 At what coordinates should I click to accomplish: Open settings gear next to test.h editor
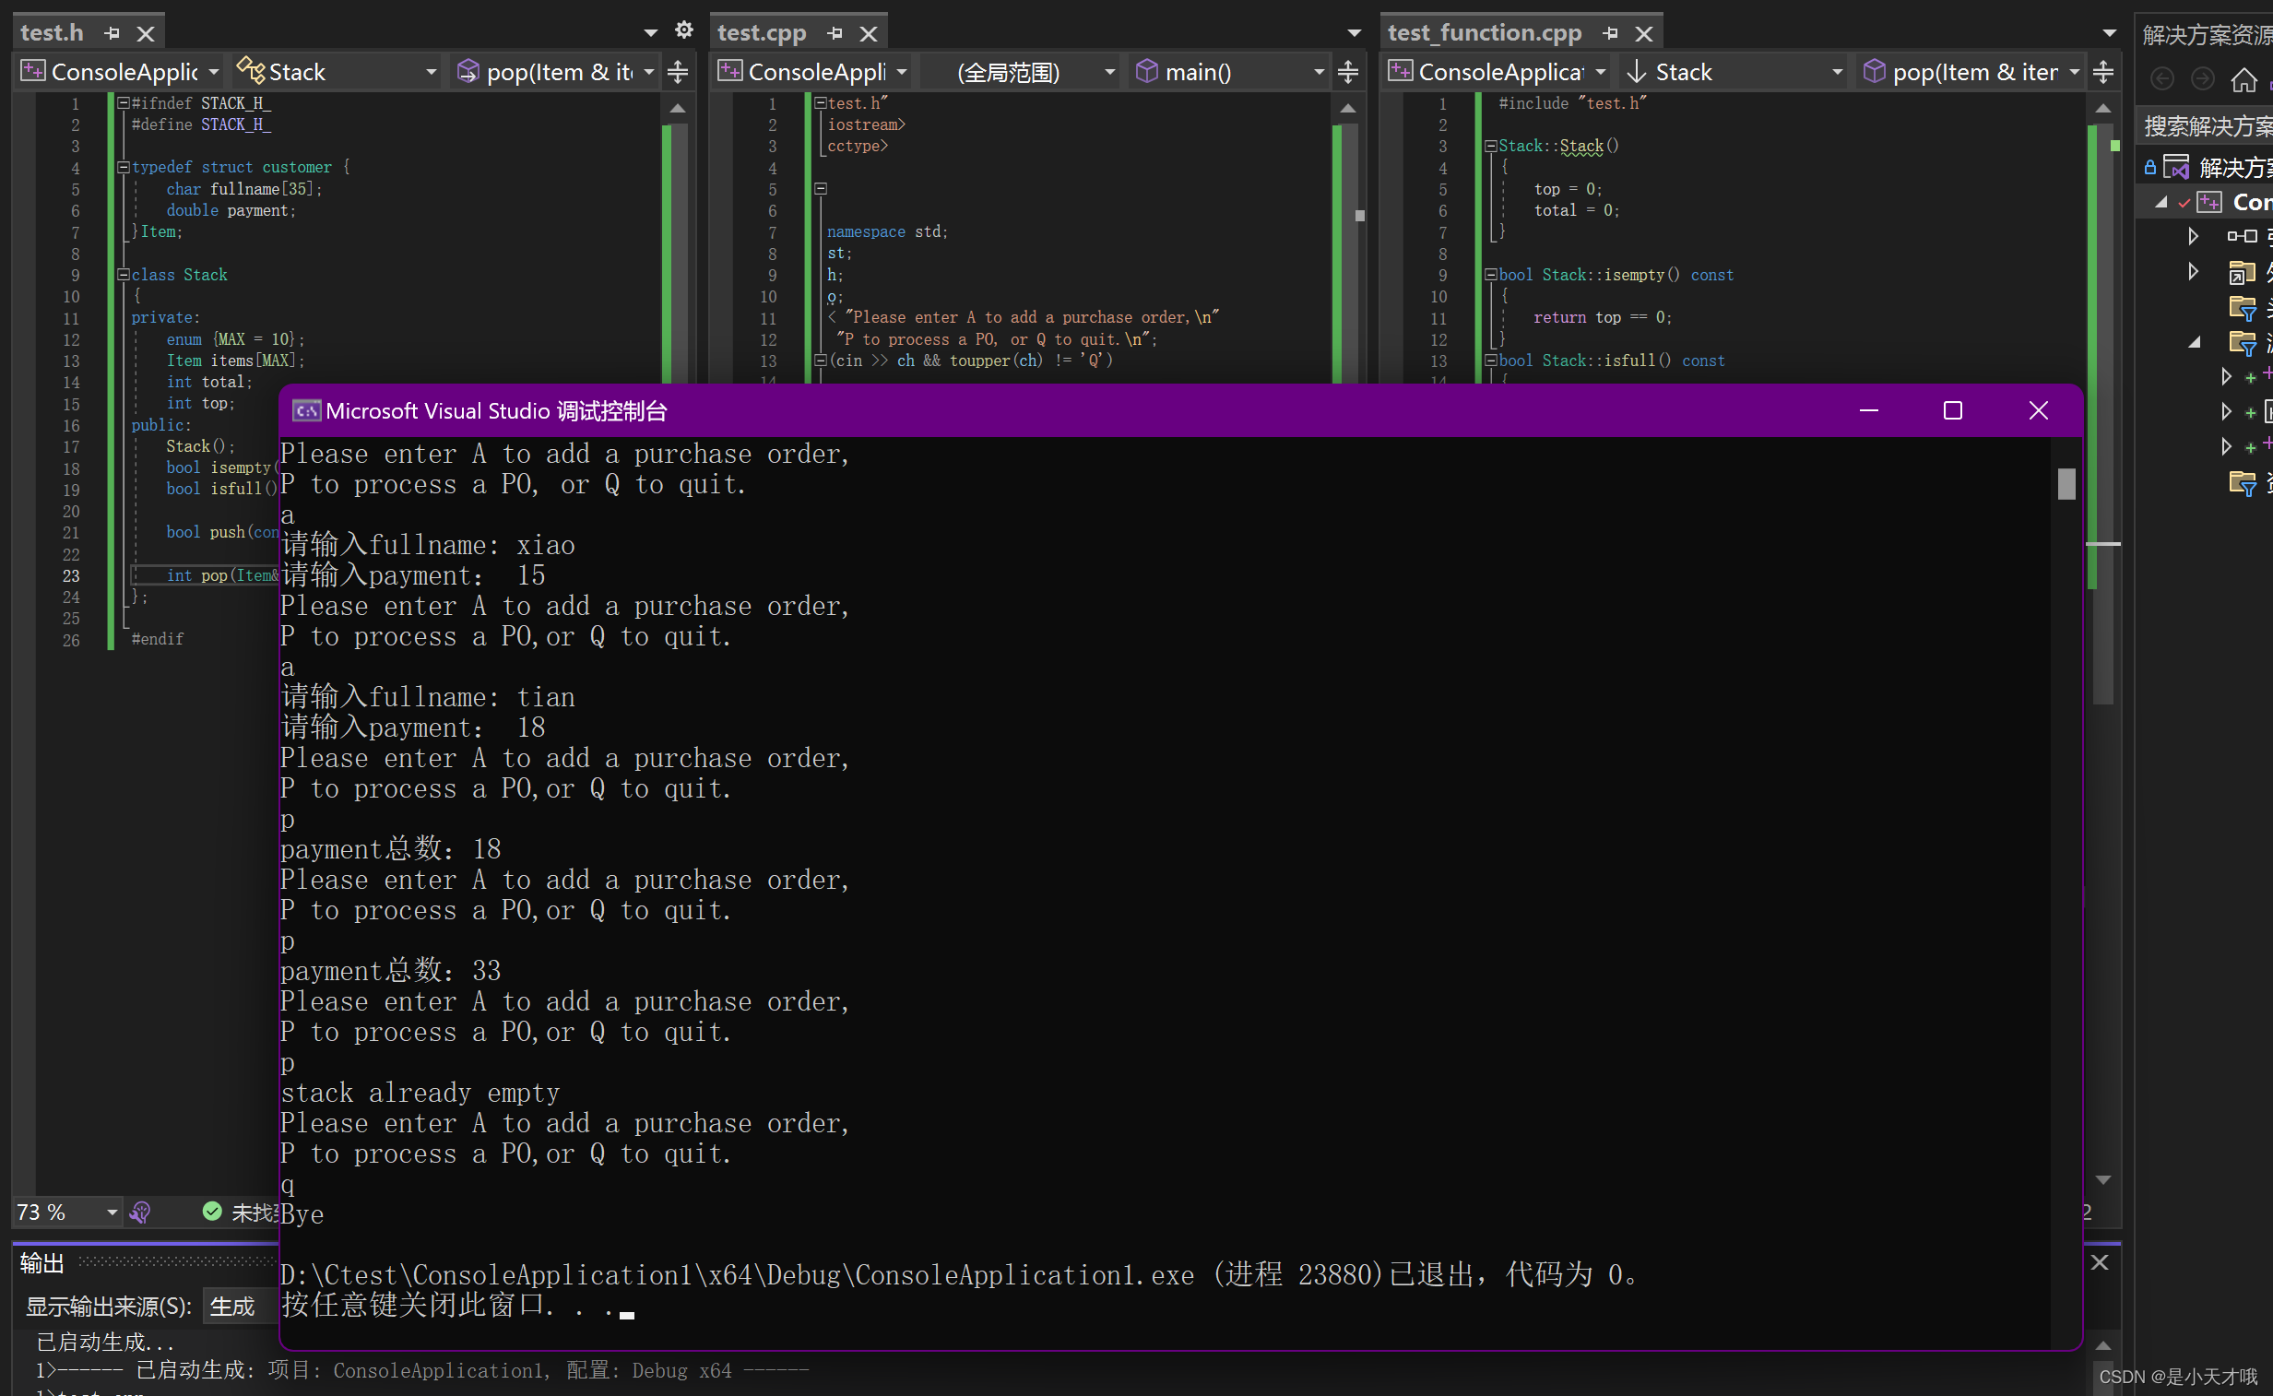pos(683,30)
